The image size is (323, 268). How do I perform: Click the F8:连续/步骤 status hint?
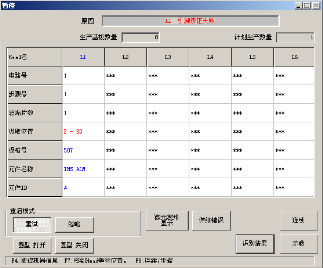[x=154, y=261]
